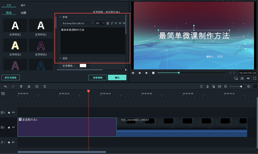Add a new track with the add-track icon
The image size is (258, 154).
click(x=3, y=94)
